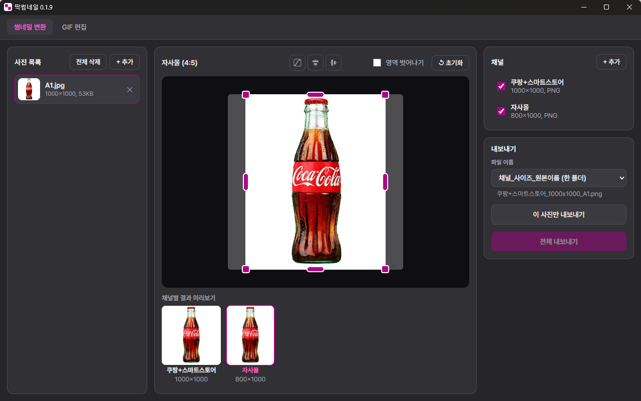Click the vertical center align icon
The image size is (641, 401).
(x=334, y=63)
